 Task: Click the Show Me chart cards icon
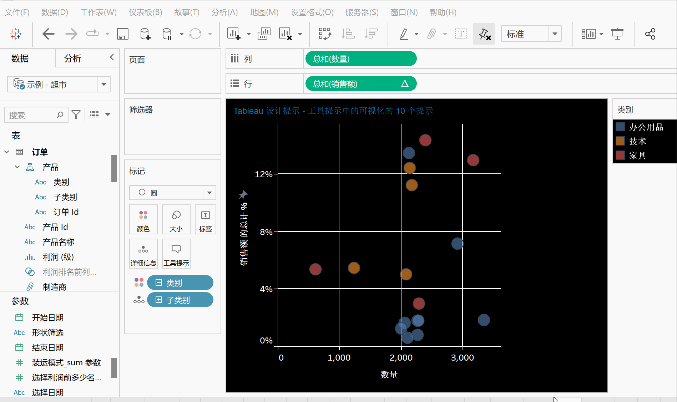tap(588, 34)
